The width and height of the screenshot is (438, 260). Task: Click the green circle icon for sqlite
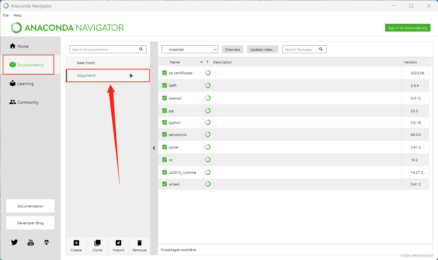click(208, 147)
